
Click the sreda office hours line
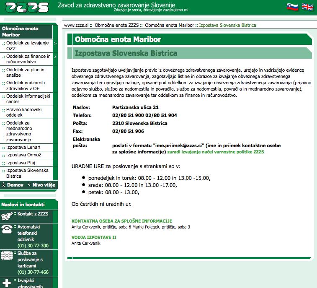(x=132, y=185)
